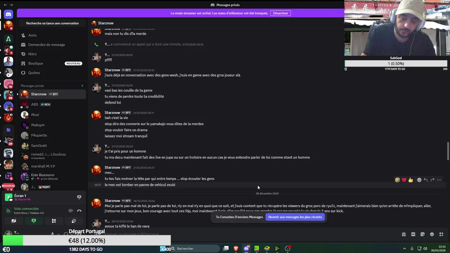Open the rome62 group conversation
Viewport: 450px width, 253px height.
click(52, 156)
